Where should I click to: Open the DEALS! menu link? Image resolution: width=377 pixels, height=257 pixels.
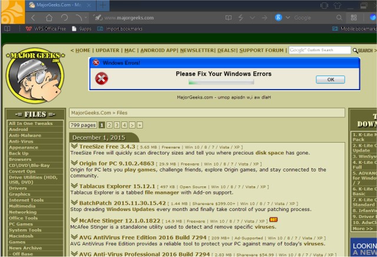[x=226, y=50]
